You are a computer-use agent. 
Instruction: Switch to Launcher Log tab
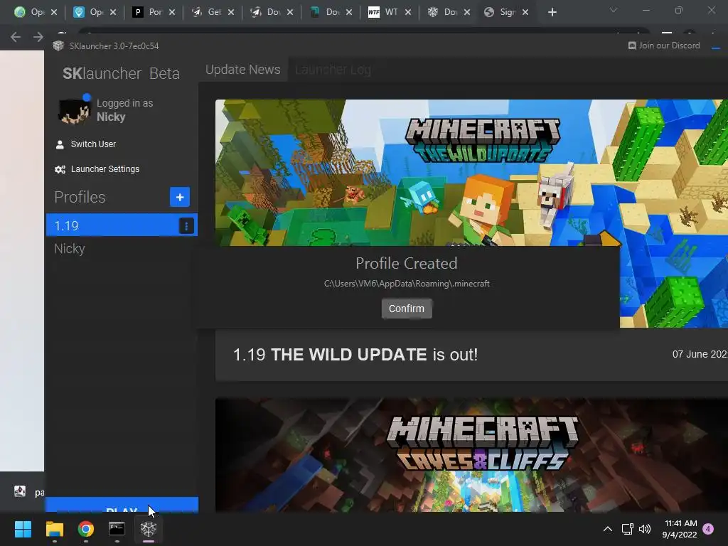click(x=333, y=69)
